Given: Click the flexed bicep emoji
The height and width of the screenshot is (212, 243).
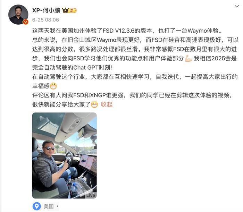Looking at the screenshot, I should click(x=188, y=59).
